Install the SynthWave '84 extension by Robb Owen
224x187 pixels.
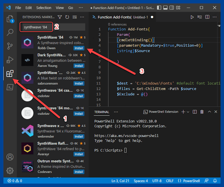pyautogui.click(x=79, y=48)
